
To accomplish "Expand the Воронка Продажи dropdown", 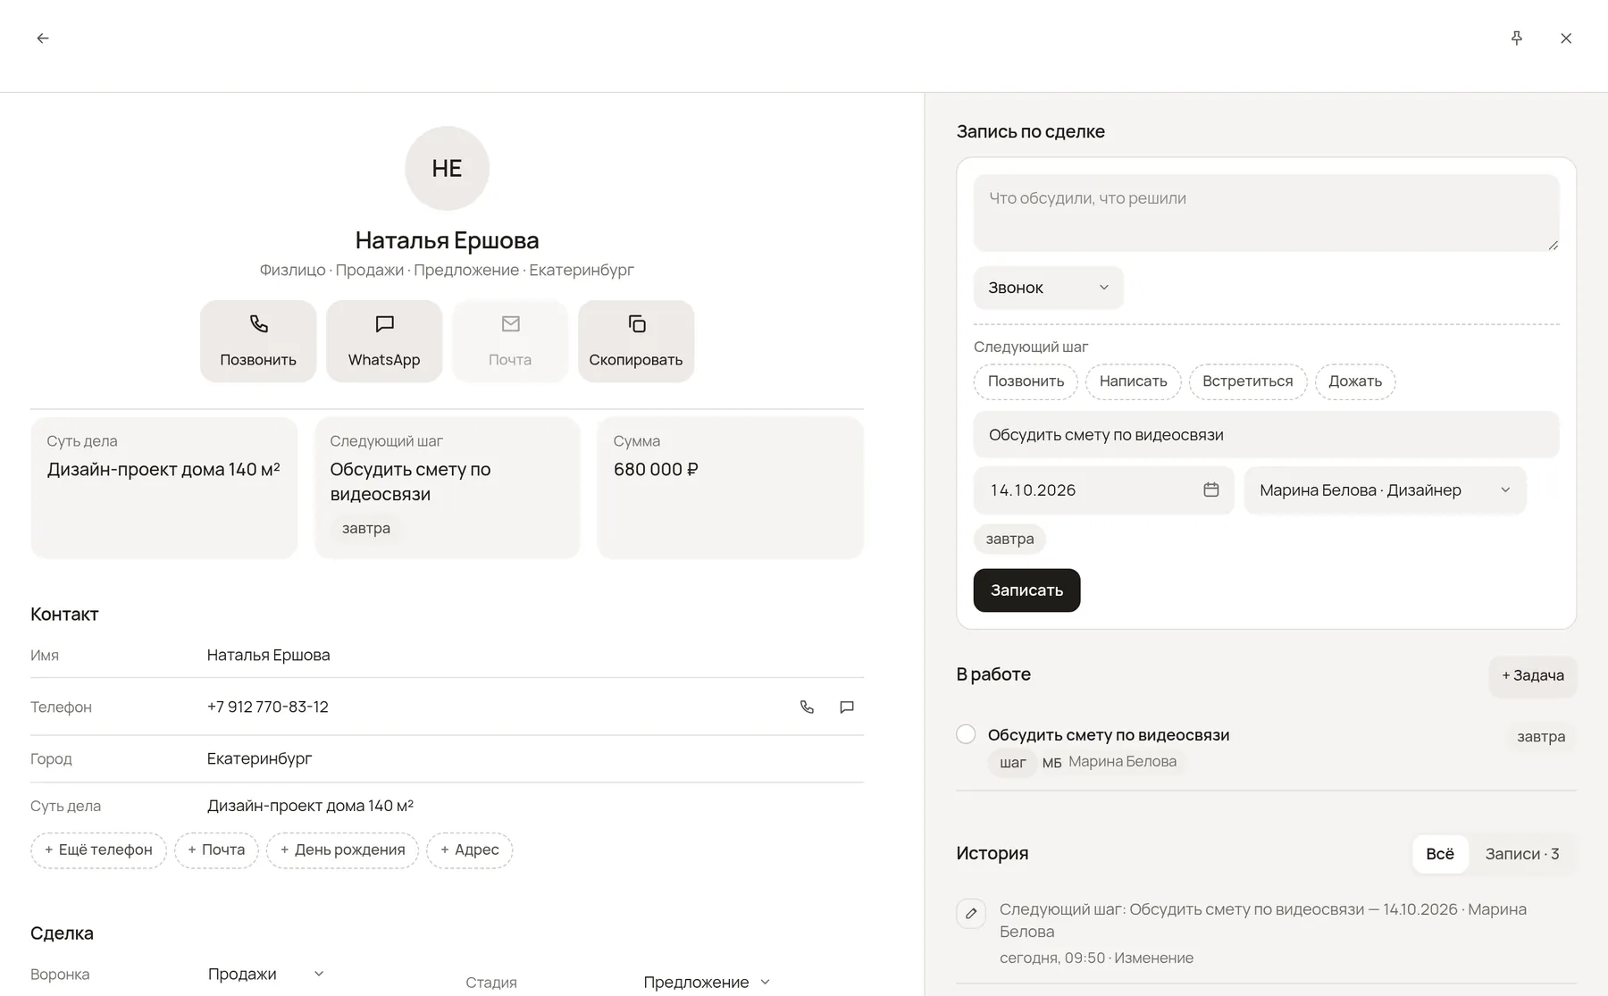I will (x=265, y=974).
